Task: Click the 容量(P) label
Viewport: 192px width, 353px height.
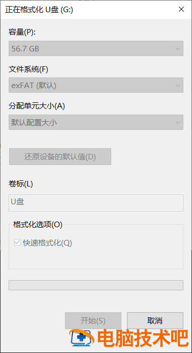Action: pos(22,32)
